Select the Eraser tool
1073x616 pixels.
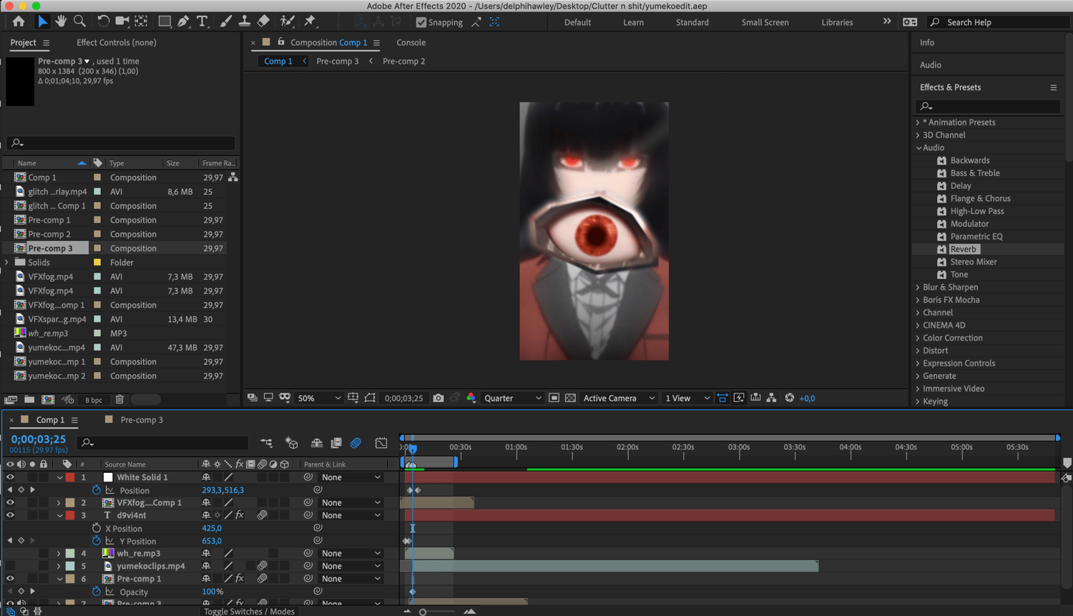point(263,21)
